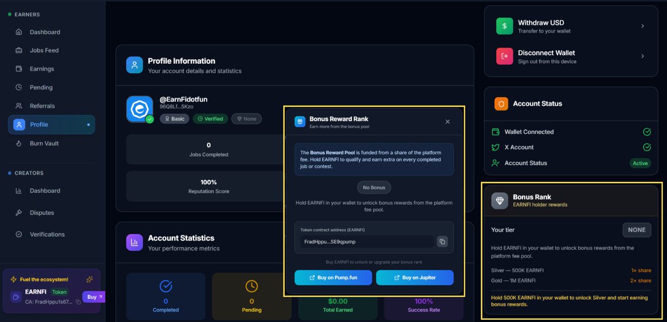
Task: Click Buy on Jupiter
Action: point(415,278)
